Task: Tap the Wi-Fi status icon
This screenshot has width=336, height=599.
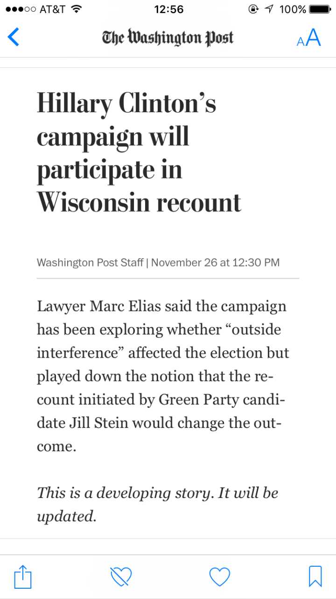Action: pos(77,9)
